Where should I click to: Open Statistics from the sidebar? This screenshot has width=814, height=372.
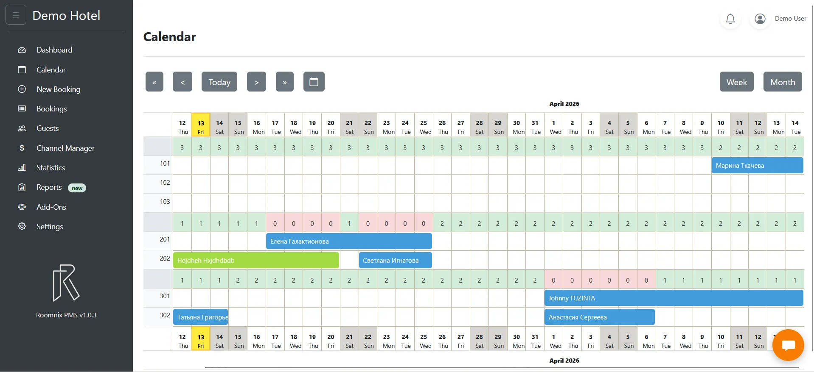[x=51, y=168]
